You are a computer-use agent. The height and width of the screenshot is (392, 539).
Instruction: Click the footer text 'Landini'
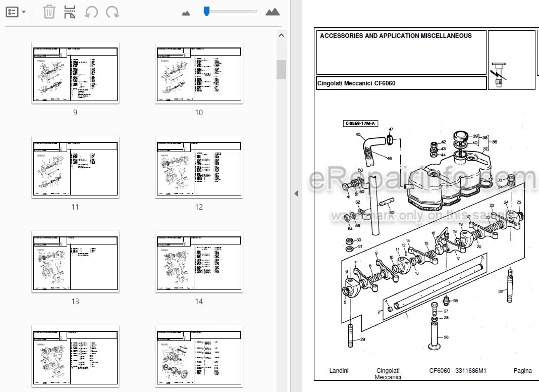[x=339, y=371]
